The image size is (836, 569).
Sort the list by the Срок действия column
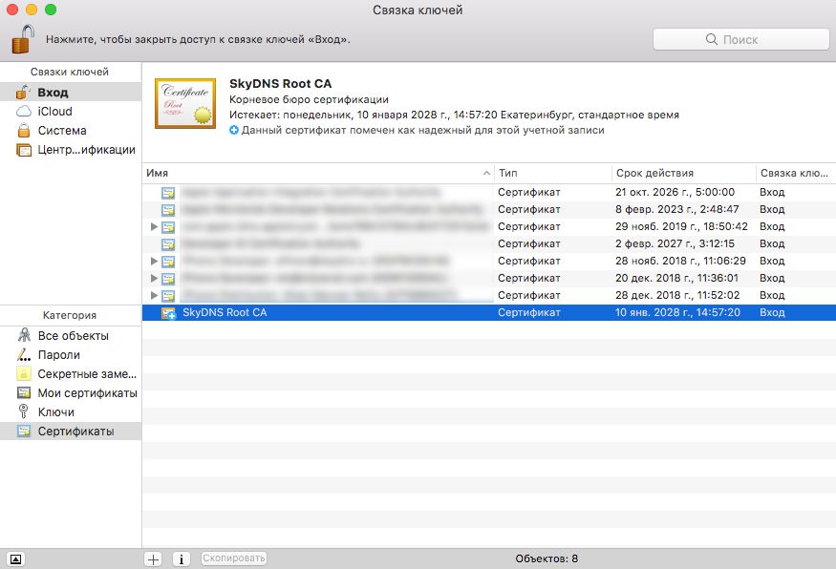(x=683, y=173)
